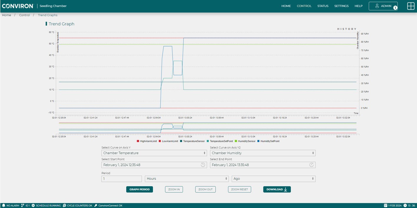Click the Start Point date field

point(154,165)
